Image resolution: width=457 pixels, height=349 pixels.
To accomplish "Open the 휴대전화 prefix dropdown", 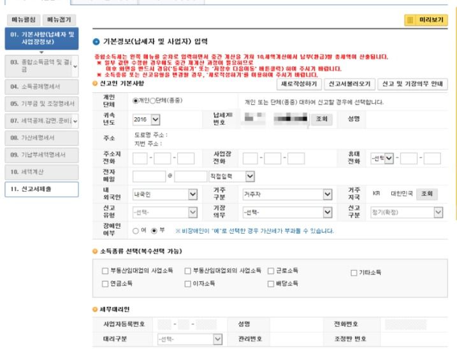I will point(382,159).
